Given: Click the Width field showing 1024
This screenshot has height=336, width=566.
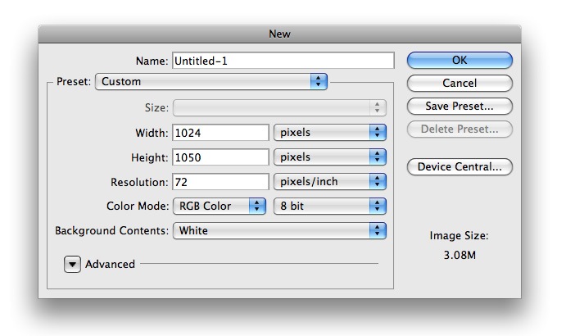Looking at the screenshot, I should 220,133.
